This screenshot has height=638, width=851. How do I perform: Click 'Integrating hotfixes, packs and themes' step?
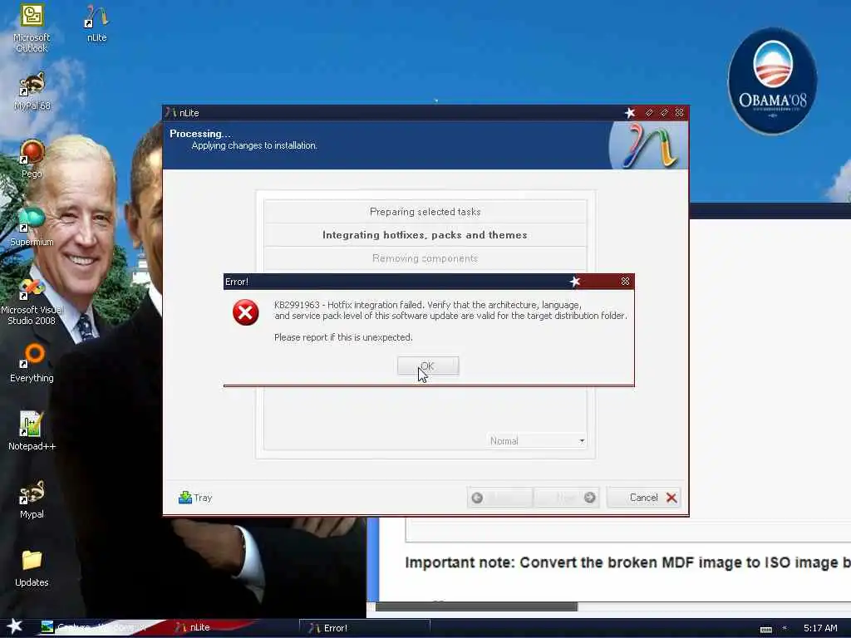425,235
